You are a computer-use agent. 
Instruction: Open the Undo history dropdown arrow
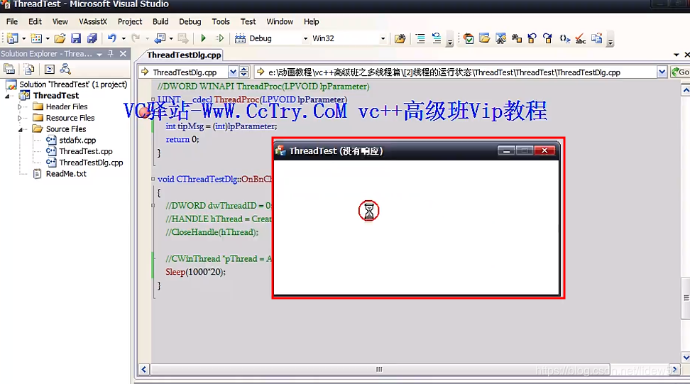click(x=124, y=39)
